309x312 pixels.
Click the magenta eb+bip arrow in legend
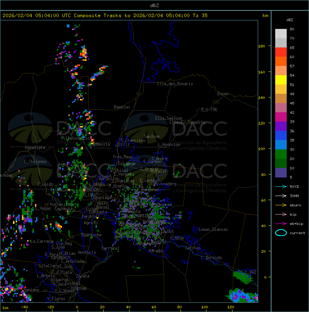point(281,224)
